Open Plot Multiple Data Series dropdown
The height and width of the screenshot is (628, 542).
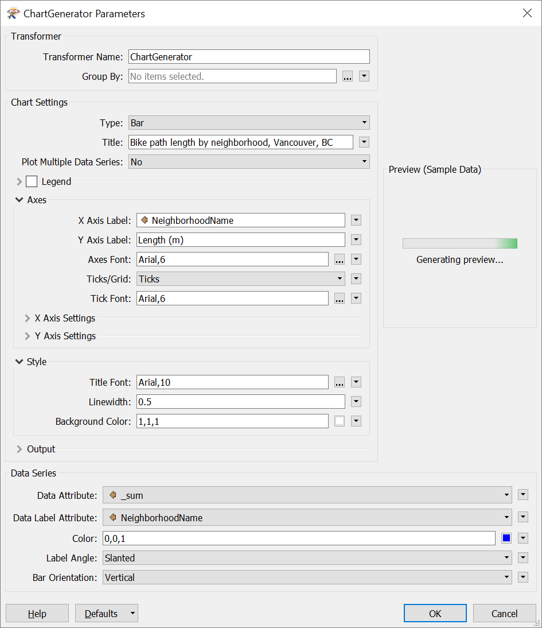click(x=249, y=162)
